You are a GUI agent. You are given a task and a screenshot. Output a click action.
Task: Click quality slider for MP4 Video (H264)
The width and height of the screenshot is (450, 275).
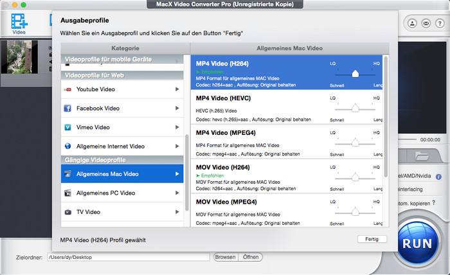(355, 74)
